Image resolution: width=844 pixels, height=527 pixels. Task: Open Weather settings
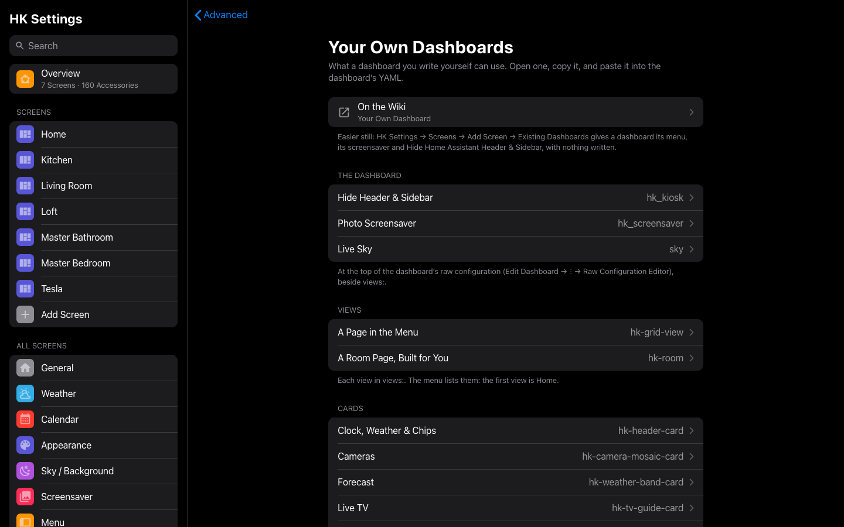pyautogui.click(x=93, y=393)
